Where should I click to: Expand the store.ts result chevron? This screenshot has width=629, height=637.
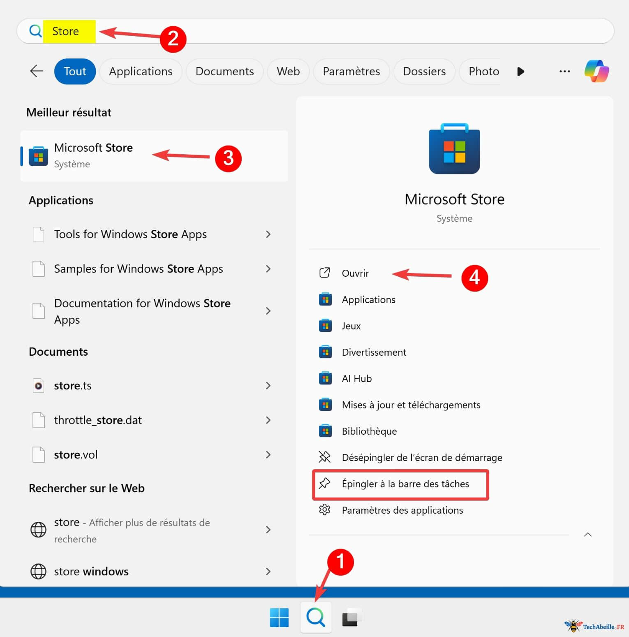[268, 385]
